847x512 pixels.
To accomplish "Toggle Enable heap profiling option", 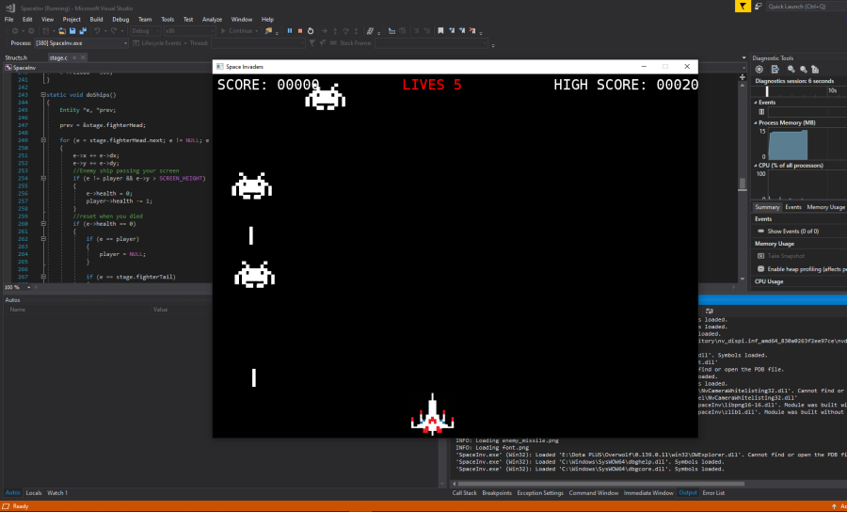I will (x=760, y=269).
